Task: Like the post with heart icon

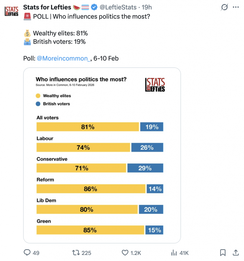Action: point(125,253)
